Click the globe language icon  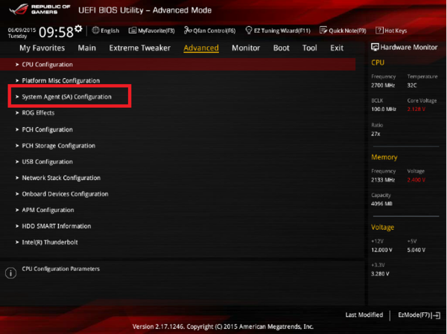pos(95,30)
